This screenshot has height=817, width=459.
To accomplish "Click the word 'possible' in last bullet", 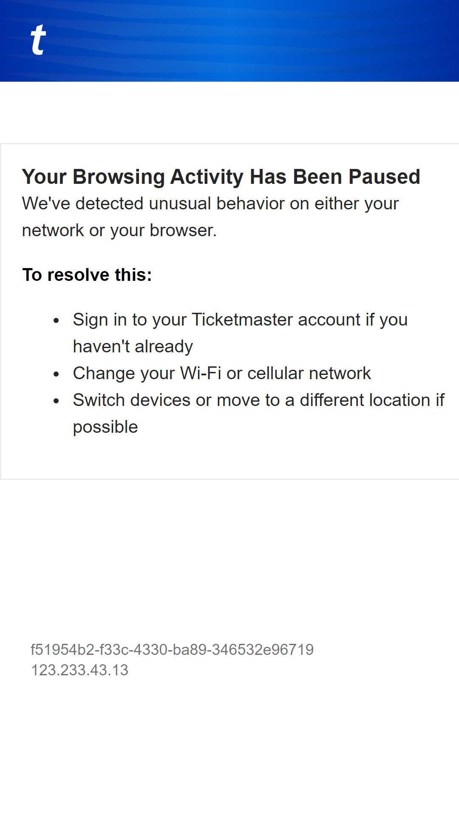I will pos(105,427).
